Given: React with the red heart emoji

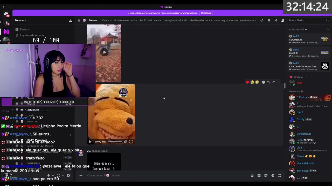Looking at the screenshot, I should click(x=247, y=82).
